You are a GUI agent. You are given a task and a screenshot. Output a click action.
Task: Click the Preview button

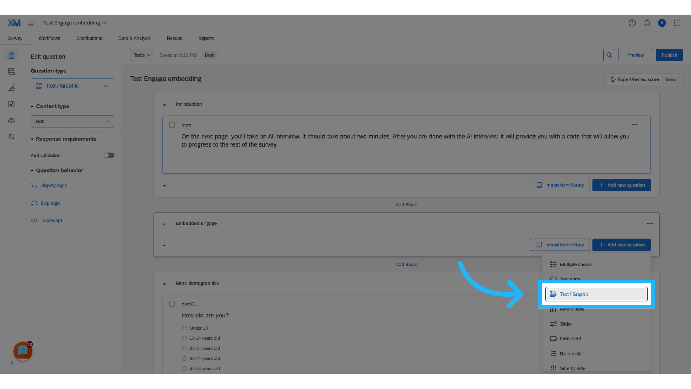pyautogui.click(x=635, y=55)
